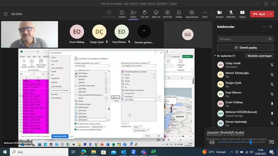Open Mail app from the taskbar
The height and width of the screenshot is (156, 278).
(113, 152)
